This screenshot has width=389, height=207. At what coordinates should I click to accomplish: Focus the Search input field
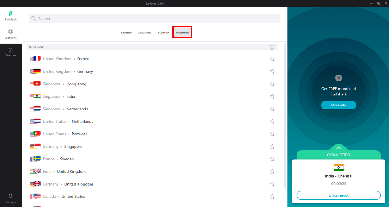point(155,18)
